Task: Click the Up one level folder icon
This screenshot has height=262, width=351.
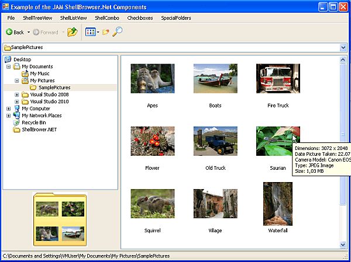Action: click(x=72, y=32)
